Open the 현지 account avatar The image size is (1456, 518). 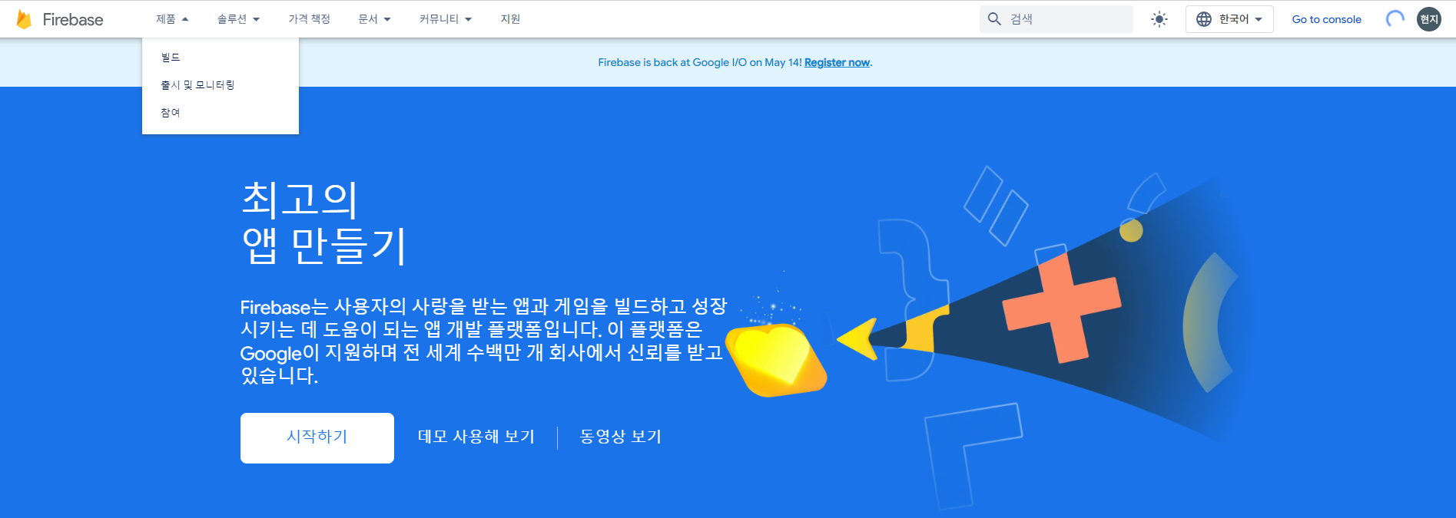click(x=1429, y=19)
